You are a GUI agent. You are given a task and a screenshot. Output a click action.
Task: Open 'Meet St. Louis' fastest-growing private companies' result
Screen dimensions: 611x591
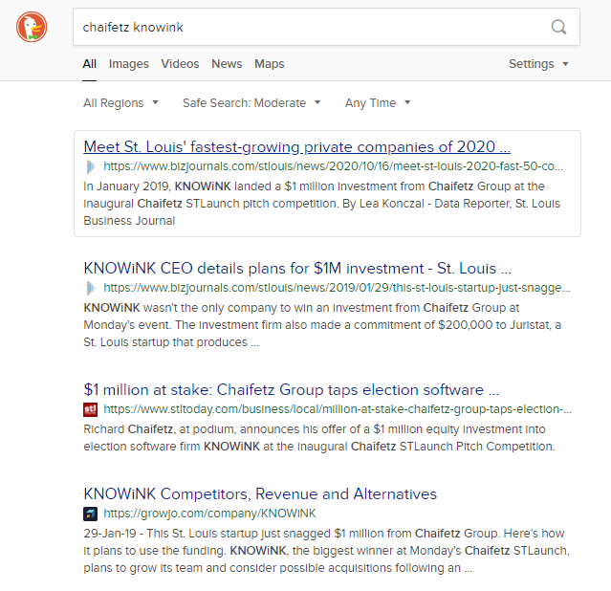point(296,147)
